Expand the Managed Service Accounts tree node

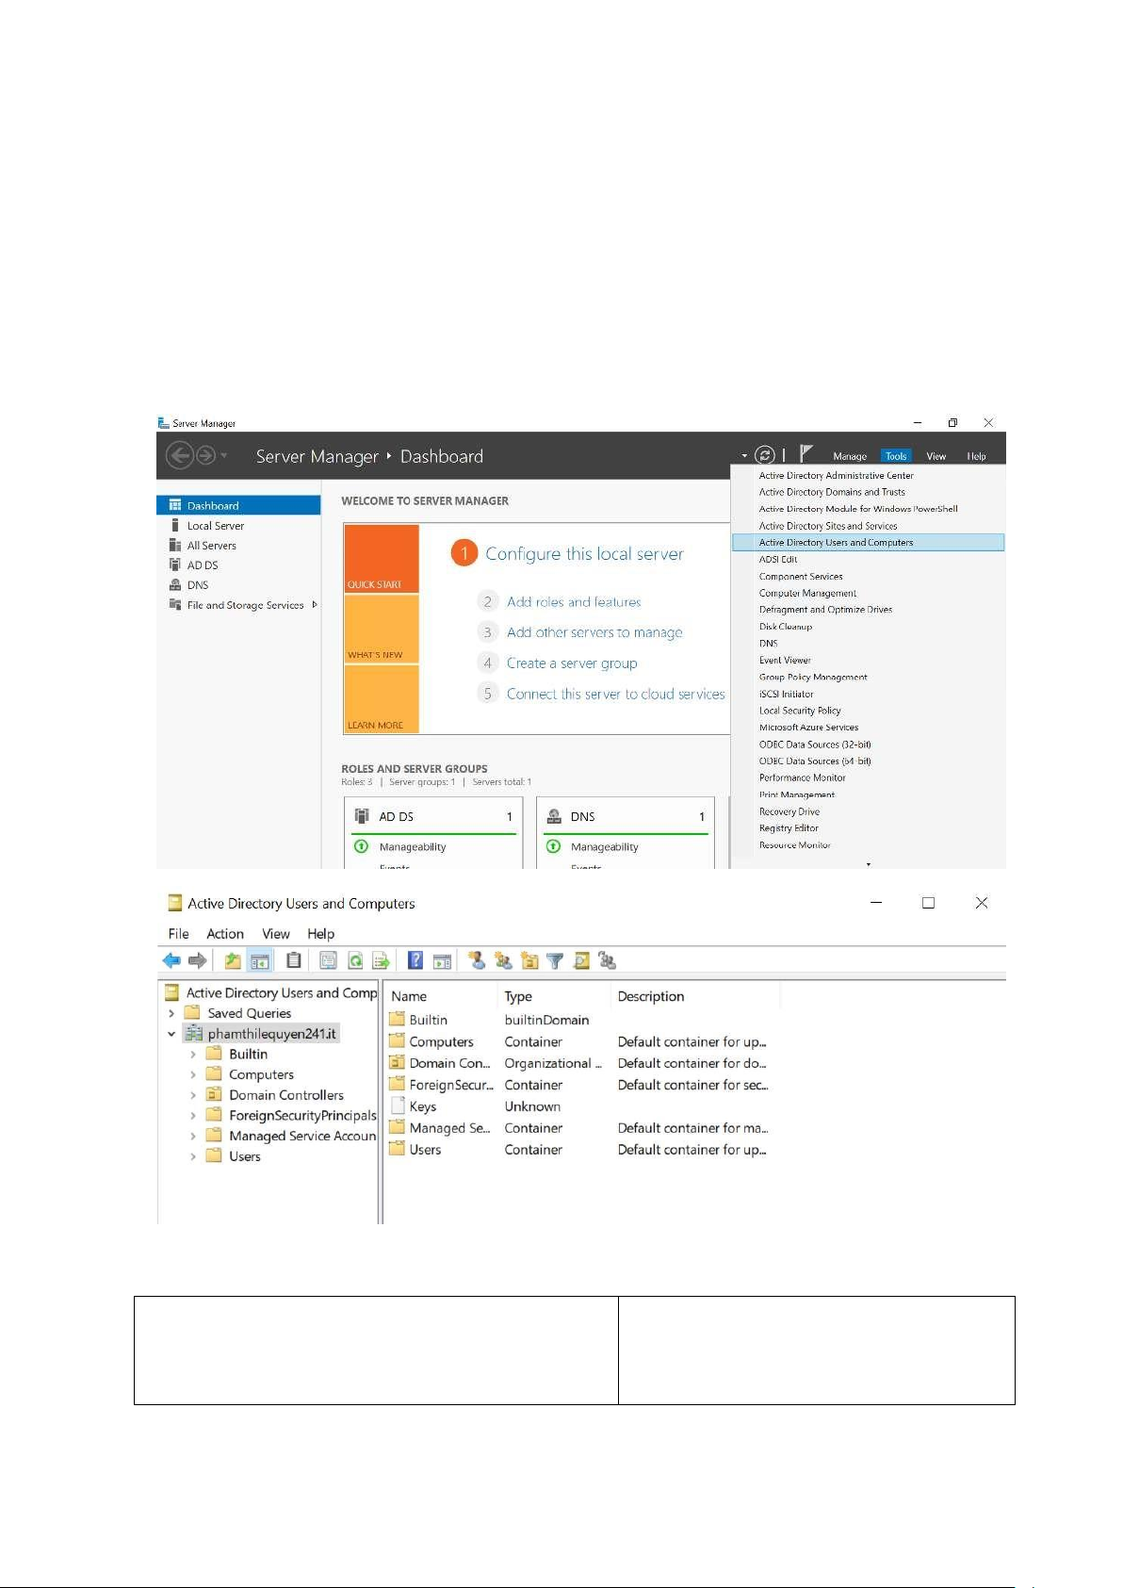[x=193, y=1136]
